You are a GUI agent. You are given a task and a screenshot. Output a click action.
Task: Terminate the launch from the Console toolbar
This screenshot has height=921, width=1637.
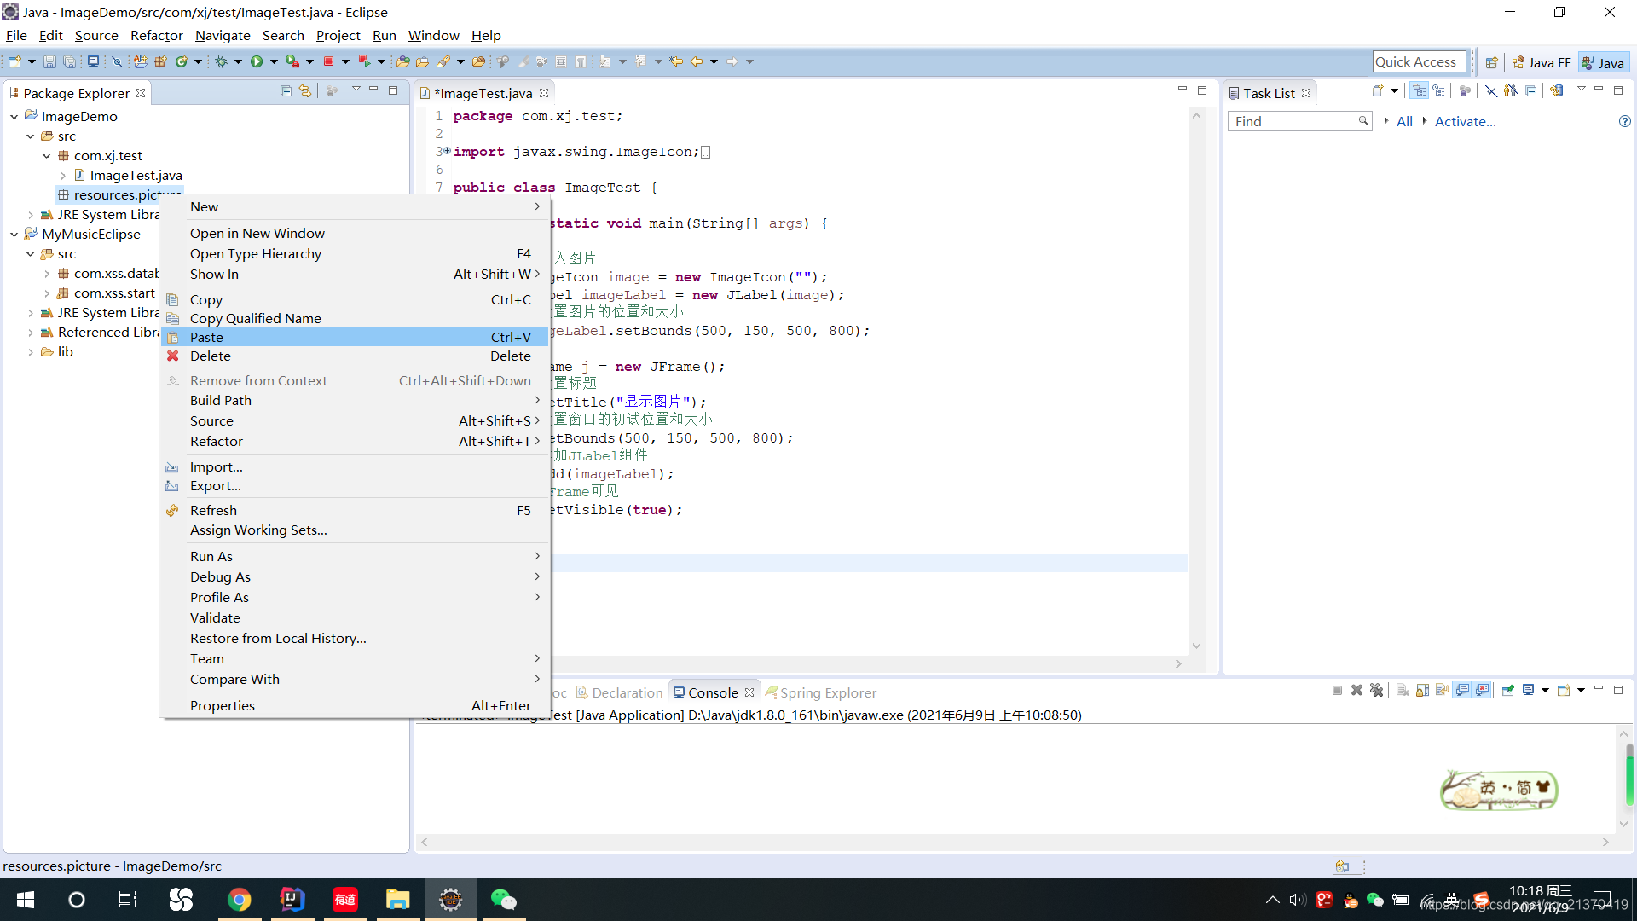pyautogui.click(x=1337, y=690)
